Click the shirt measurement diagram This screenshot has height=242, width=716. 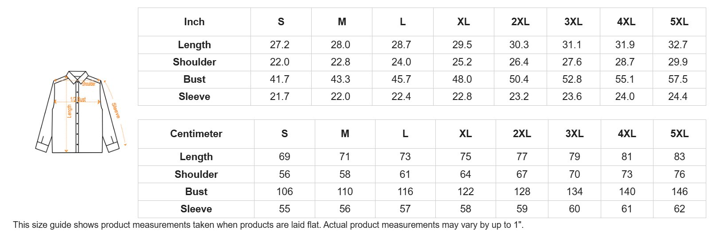click(x=78, y=113)
